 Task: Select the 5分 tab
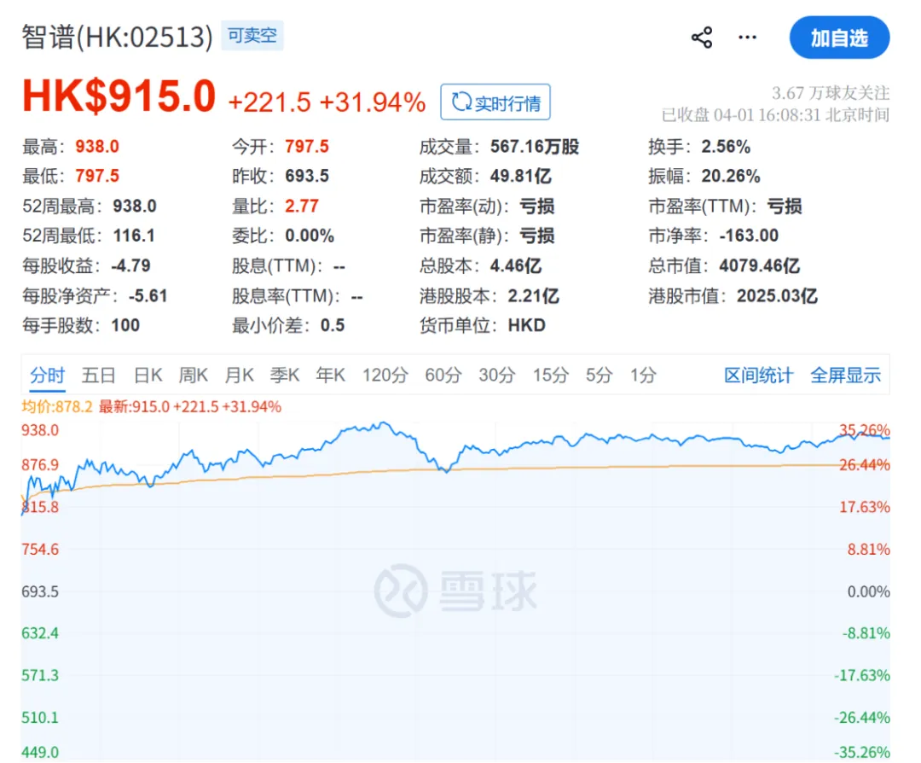coord(600,375)
